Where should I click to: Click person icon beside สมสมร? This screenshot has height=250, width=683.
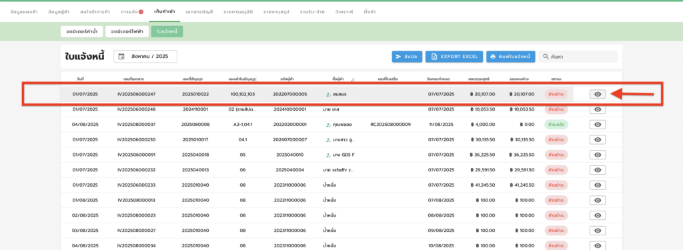pos(328,94)
